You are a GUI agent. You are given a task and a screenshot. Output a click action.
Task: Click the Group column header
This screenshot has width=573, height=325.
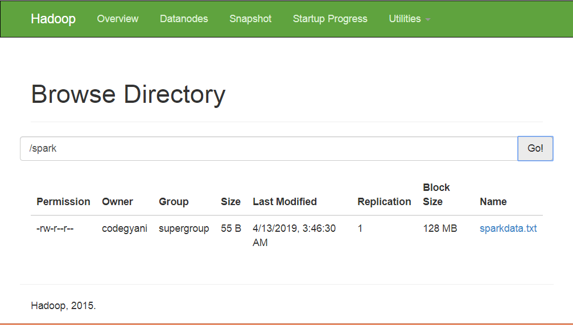pyautogui.click(x=174, y=202)
